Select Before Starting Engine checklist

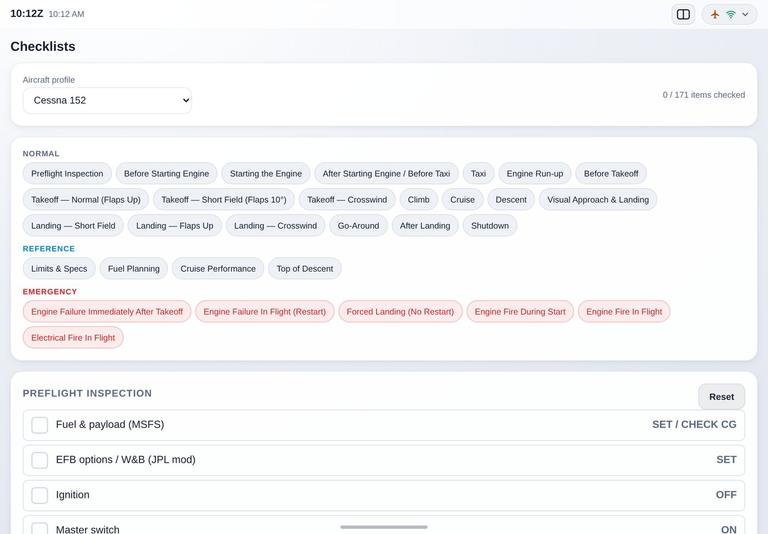click(x=166, y=173)
